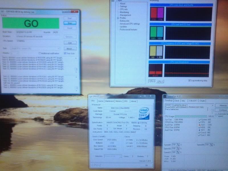Select the Management page in the tree
The image size is (228, 171).
[x=125, y=15]
